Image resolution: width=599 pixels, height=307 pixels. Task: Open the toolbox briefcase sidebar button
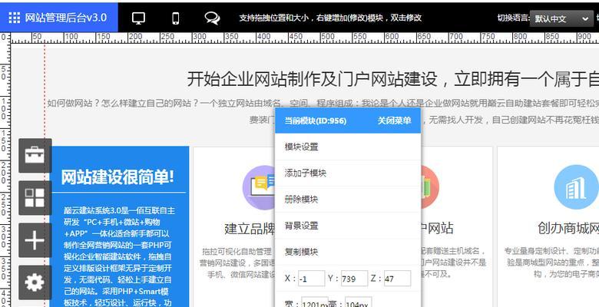pyautogui.click(x=35, y=155)
